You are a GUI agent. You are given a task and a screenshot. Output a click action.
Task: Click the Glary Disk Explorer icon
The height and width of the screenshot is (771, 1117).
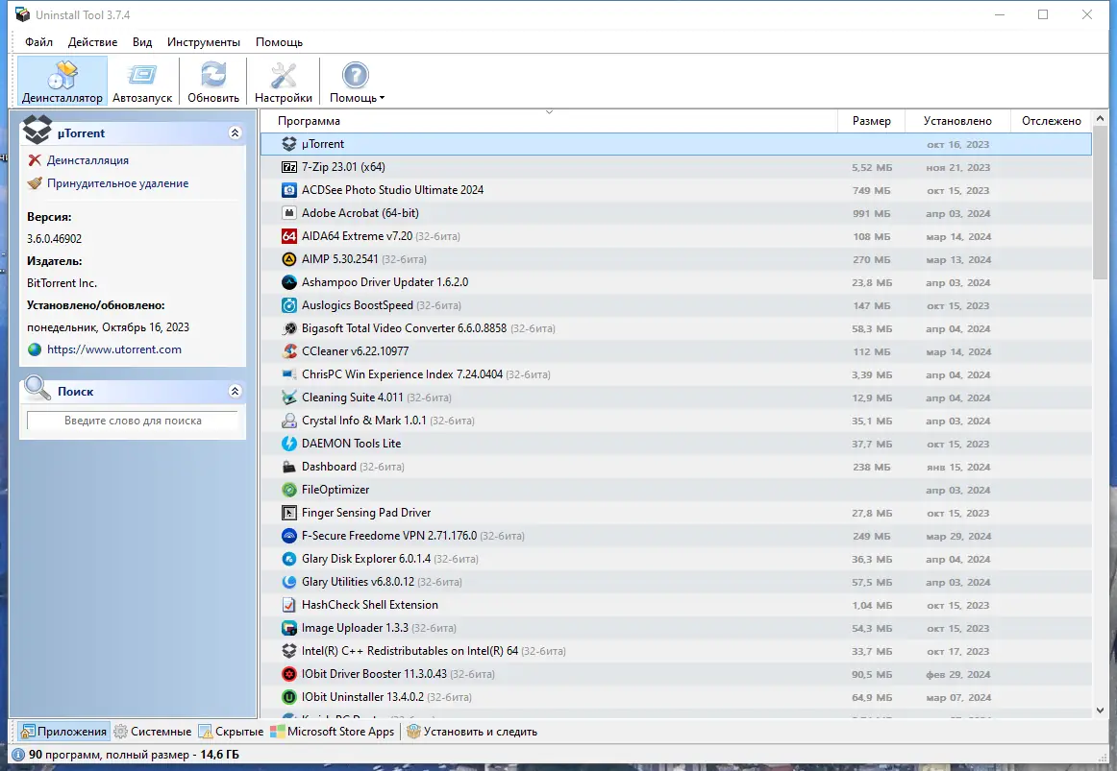[x=288, y=559]
